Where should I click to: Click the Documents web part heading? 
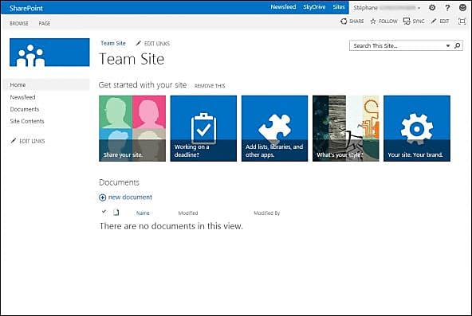[x=120, y=182]
